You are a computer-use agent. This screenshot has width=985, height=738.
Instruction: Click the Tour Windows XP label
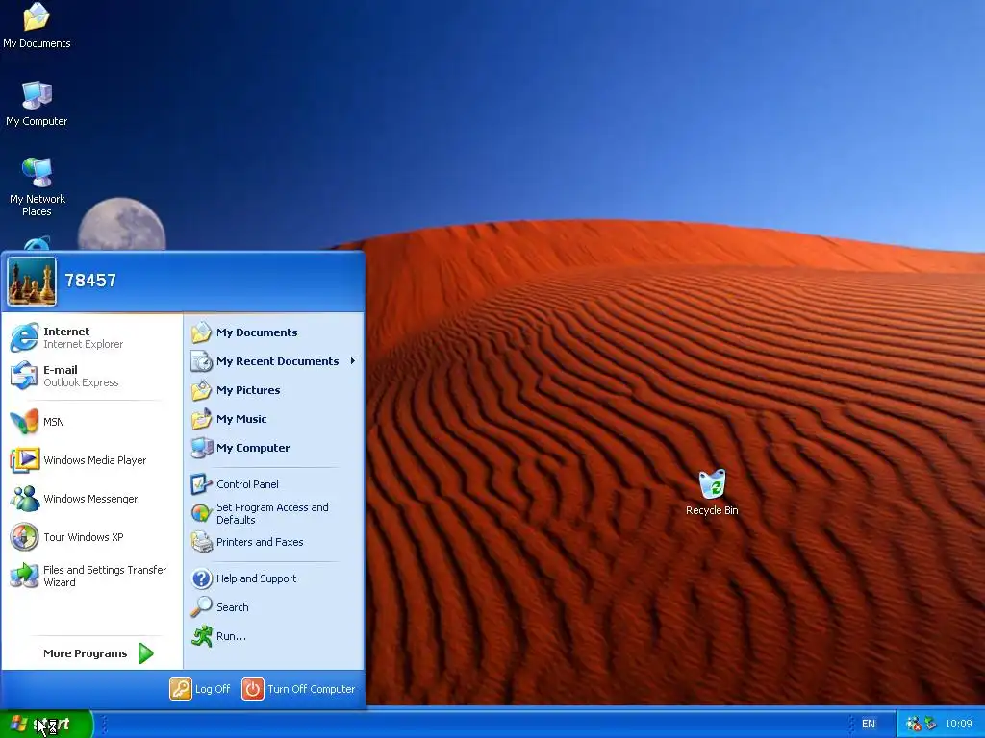click(x=84, y=537)
